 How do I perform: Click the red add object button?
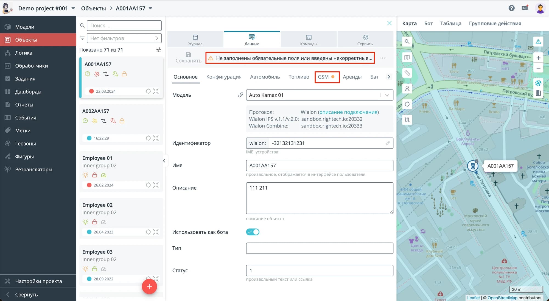149,286
